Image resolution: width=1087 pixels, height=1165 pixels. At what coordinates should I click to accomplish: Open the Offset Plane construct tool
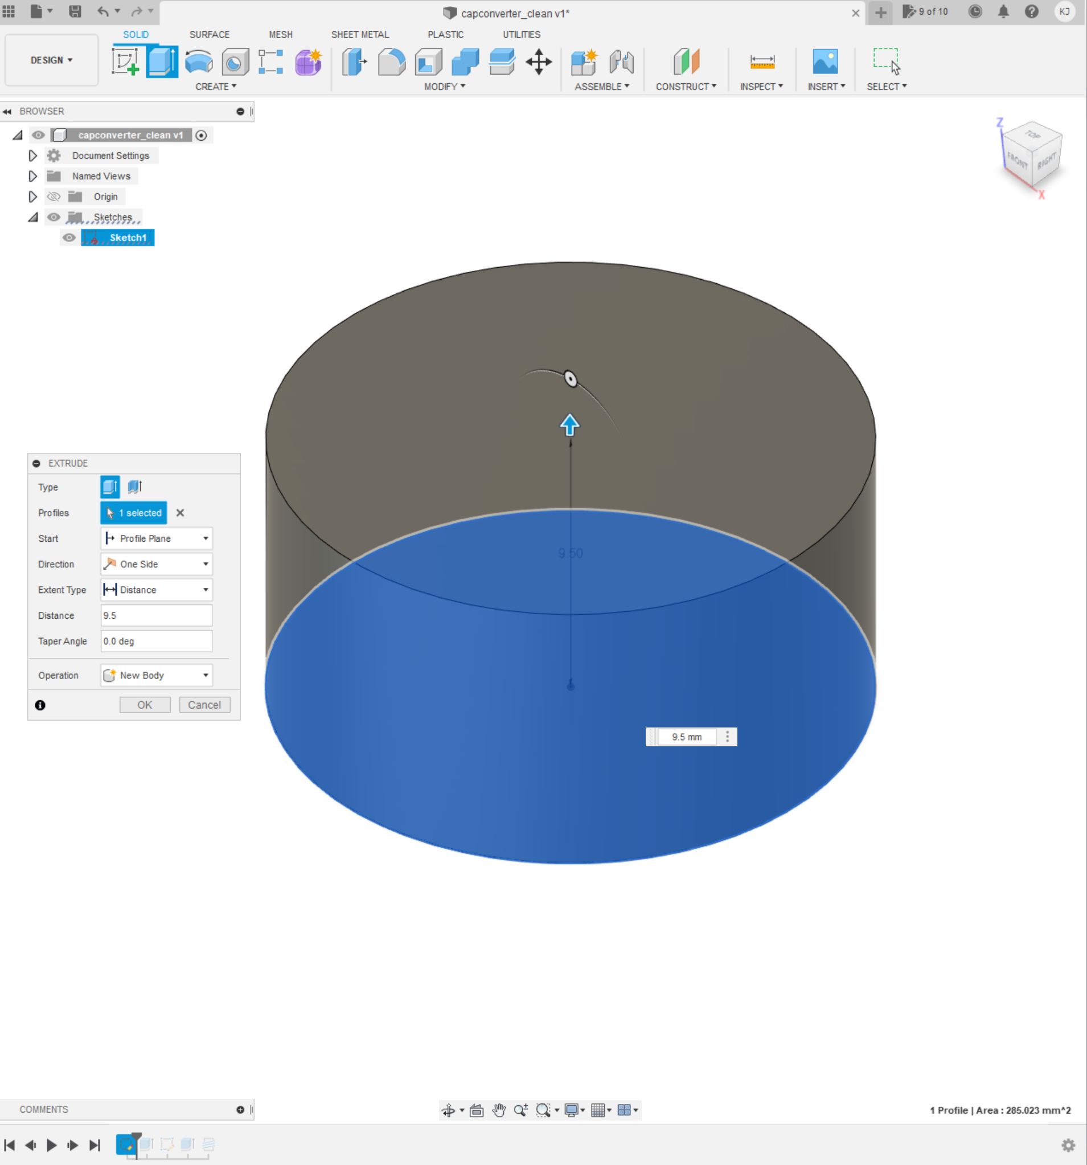pos(686,62)
